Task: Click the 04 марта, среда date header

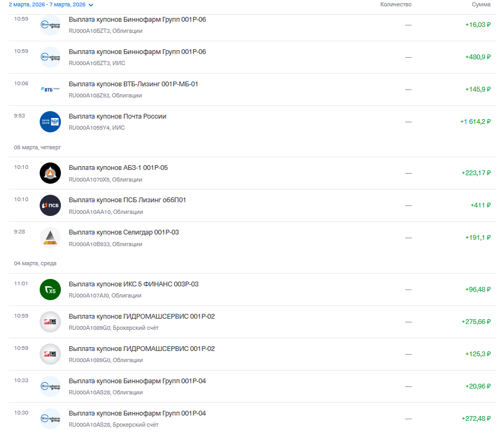Action: pos(35,263)
